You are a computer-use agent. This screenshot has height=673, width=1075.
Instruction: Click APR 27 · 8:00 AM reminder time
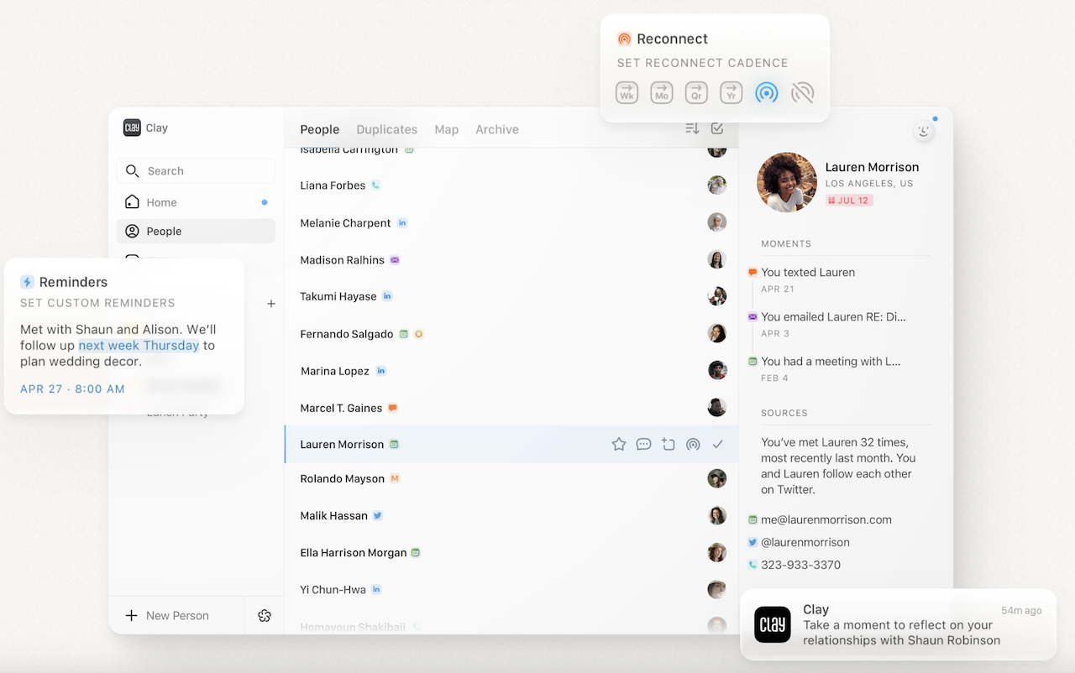(x=72, y=389)
